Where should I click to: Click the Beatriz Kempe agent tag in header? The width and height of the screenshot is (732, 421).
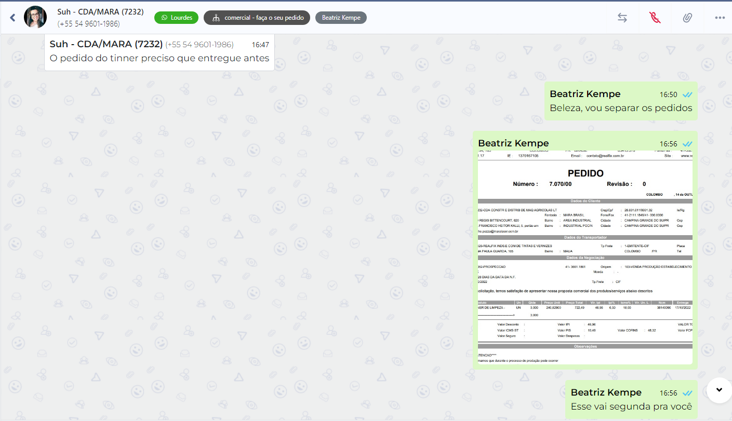341,18
